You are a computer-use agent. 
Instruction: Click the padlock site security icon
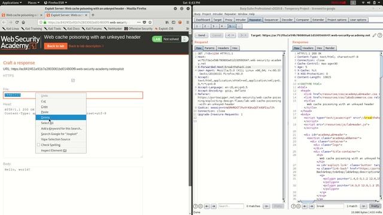(45, 23)
